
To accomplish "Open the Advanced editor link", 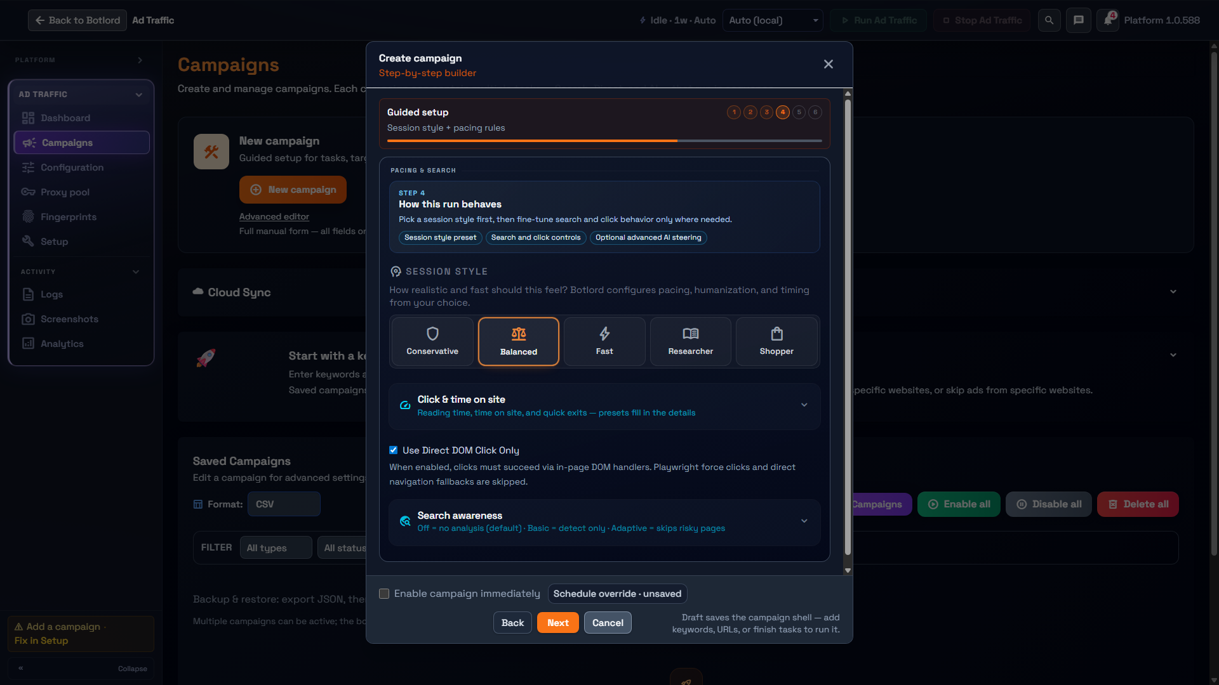I will click(274, 216).
